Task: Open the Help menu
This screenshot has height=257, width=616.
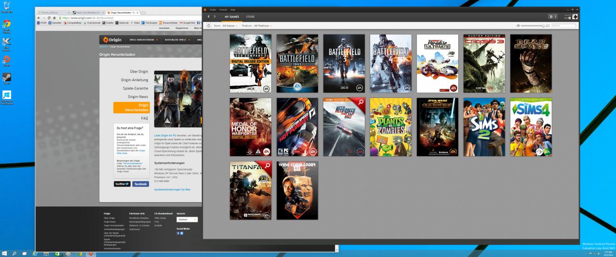Action: [x=233, y=10]
